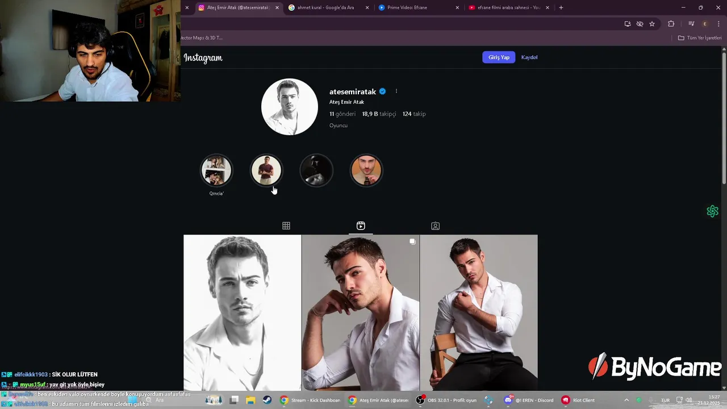This screenshot has width=727, height=409.
Task: Open the carousel post with hand on chin
Action: (x=361, y=312)
